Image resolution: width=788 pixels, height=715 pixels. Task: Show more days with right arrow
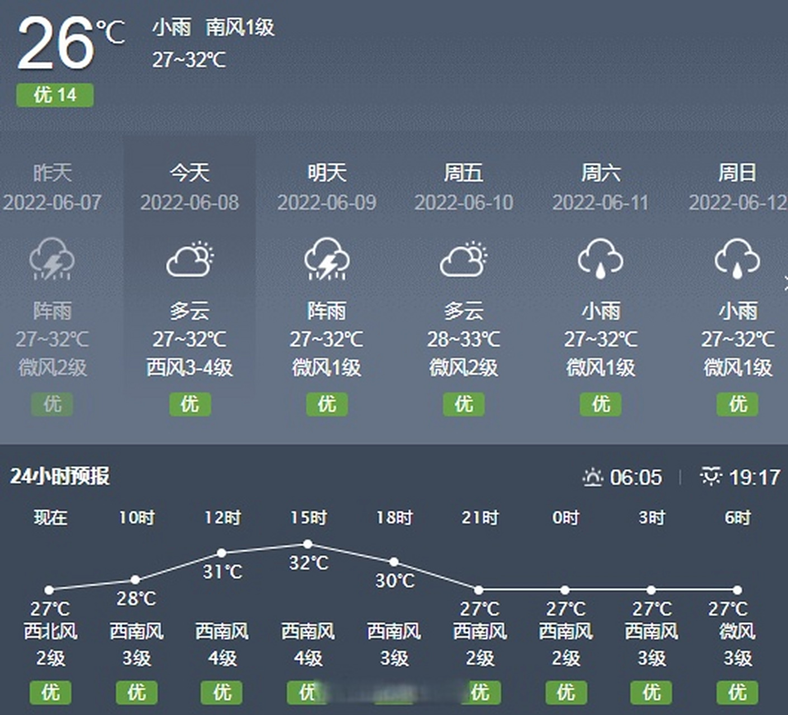click(x=785, y=284)
